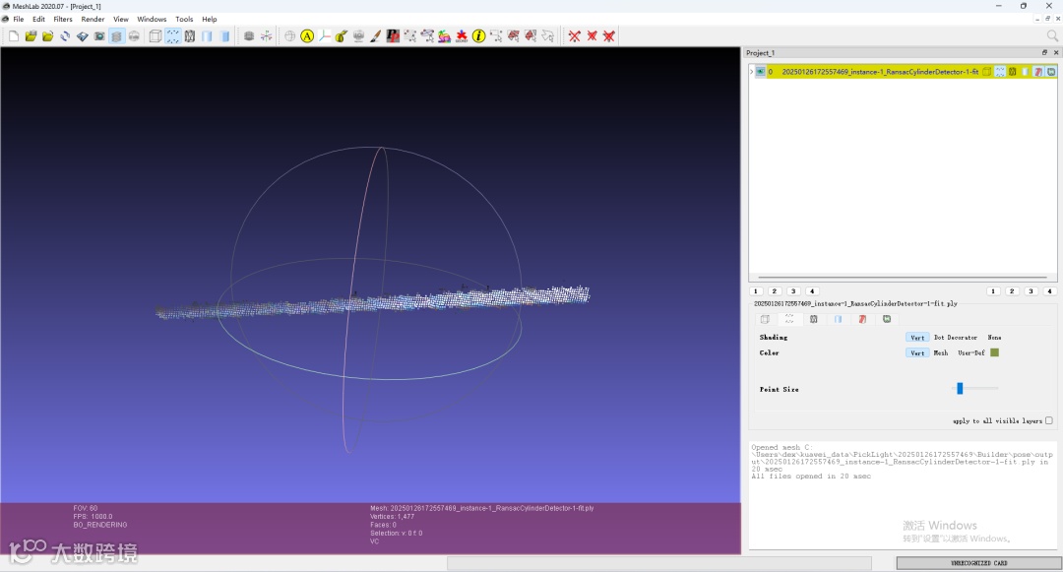Image resolution: width=1063 pixels, height=572 pixels.
Task: Click the last red X delete icon
Action: click(609, 35)
